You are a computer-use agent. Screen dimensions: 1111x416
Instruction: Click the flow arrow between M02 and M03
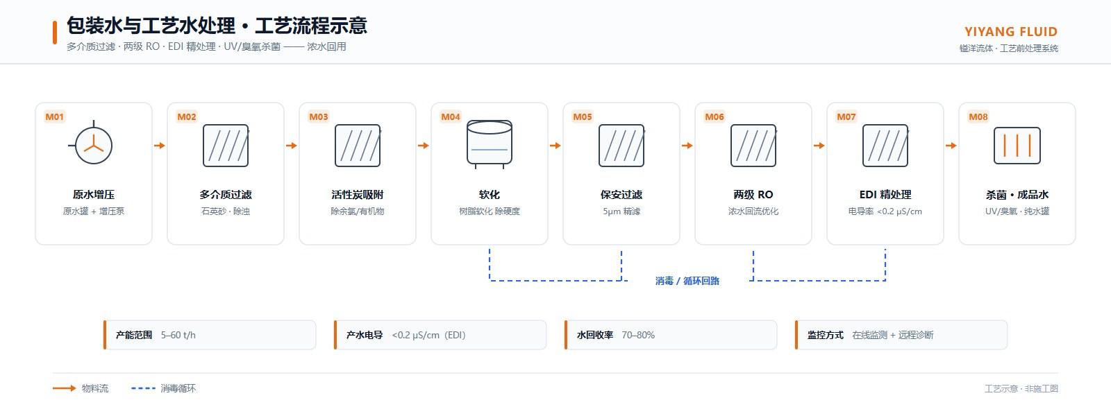point(292,146)
